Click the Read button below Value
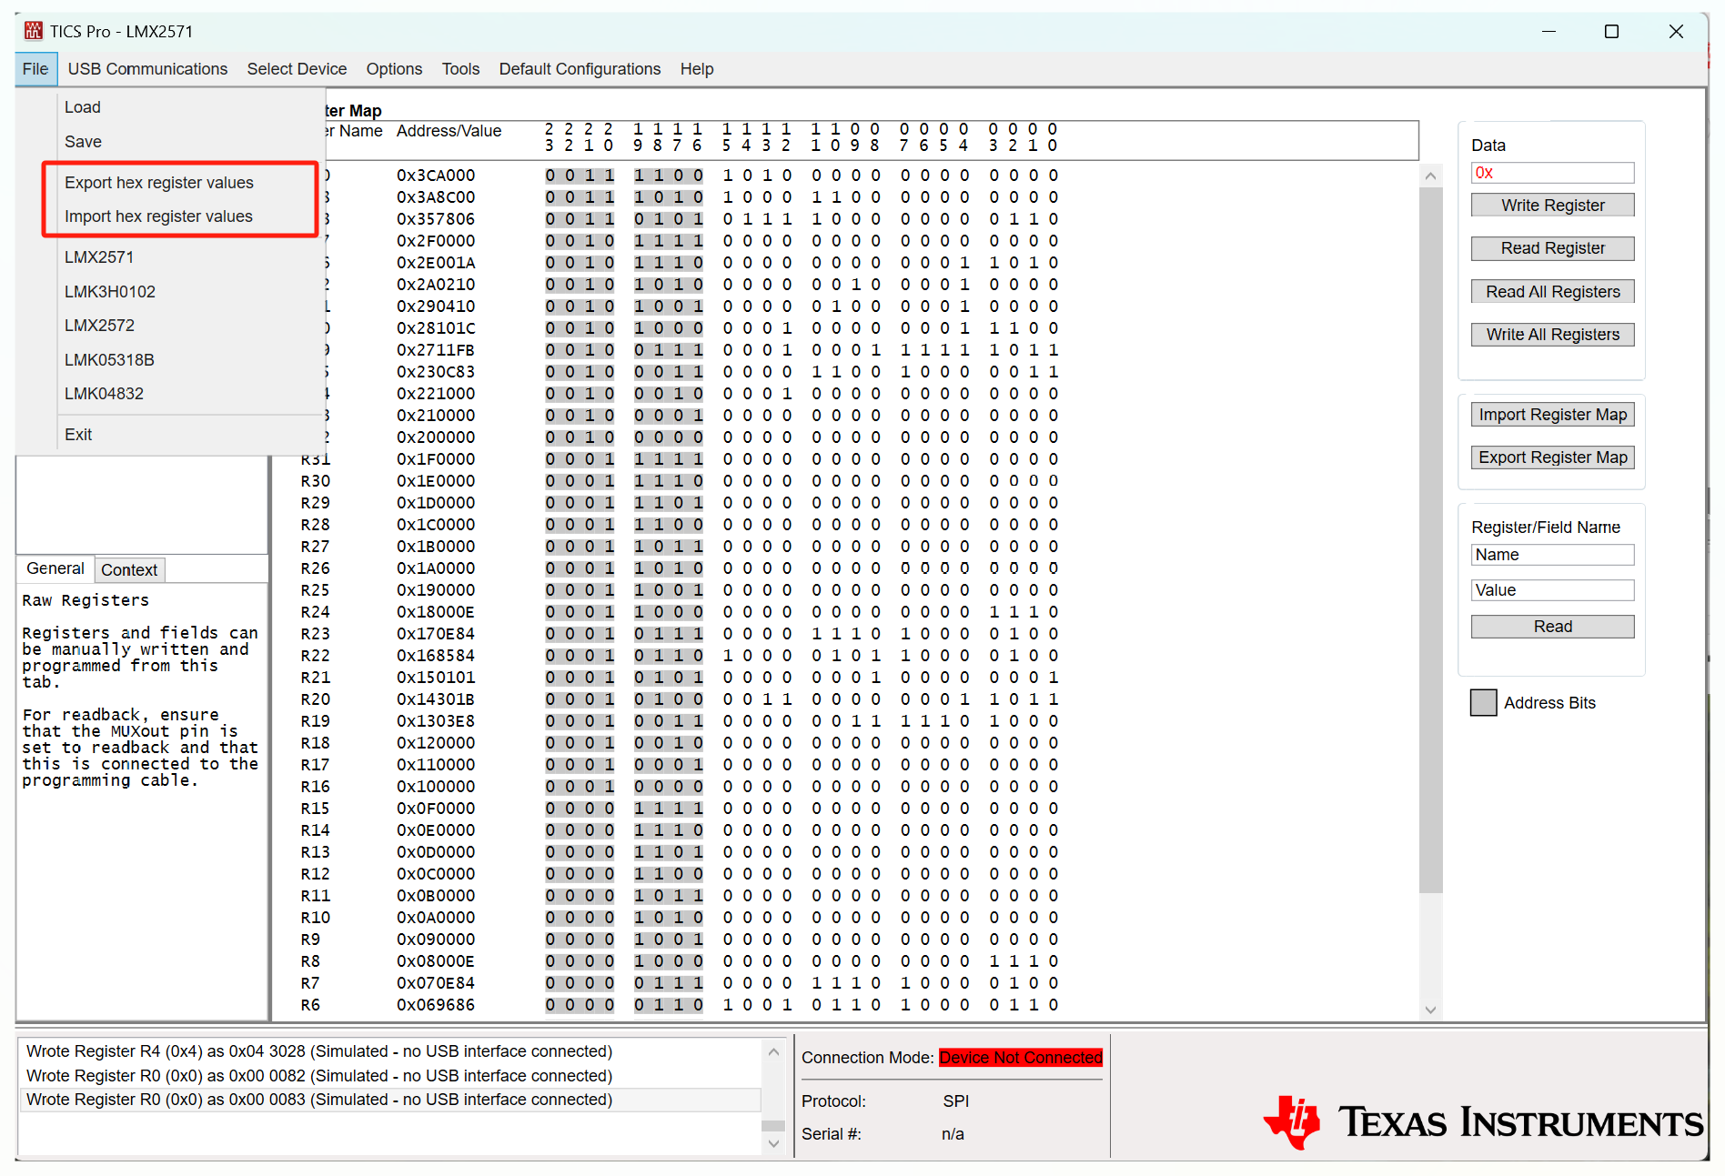The width and height of the screenshot is (1725, 1176). [x=1552, y=627]
